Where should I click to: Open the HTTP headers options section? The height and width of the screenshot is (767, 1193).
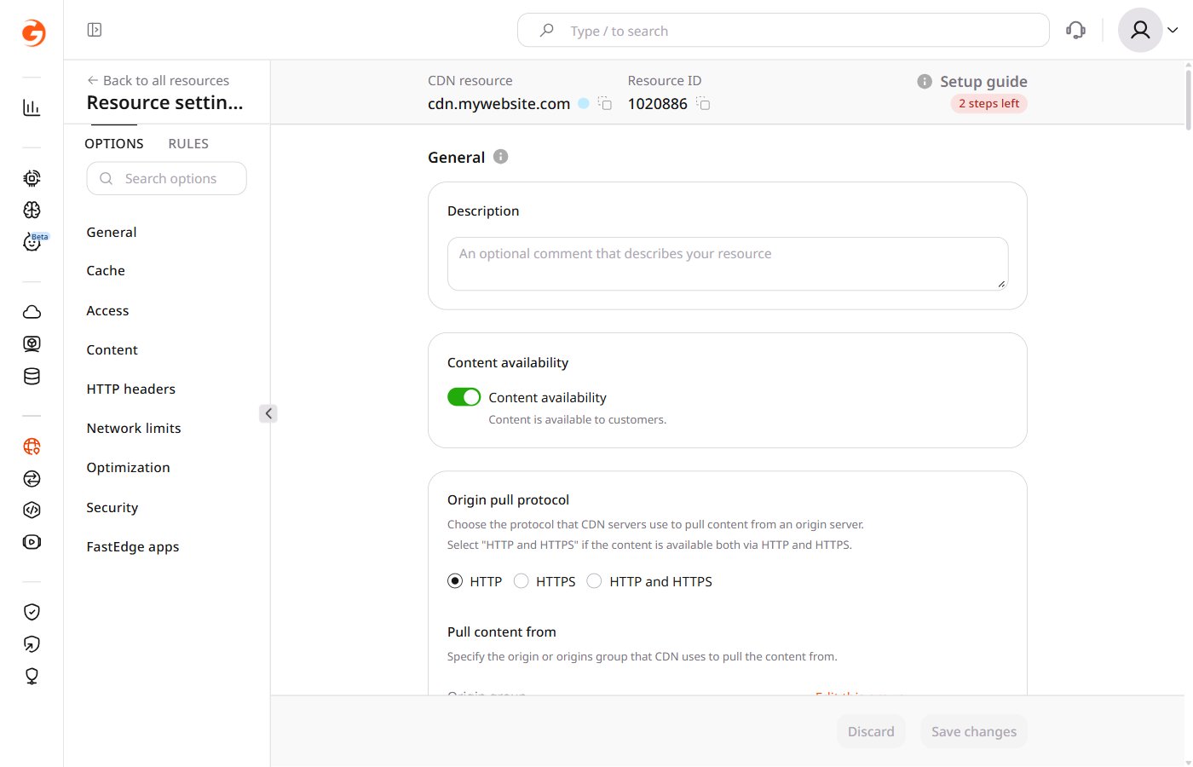[131, 389]
